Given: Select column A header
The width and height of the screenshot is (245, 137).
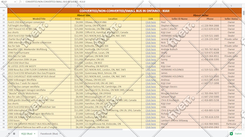Looking at the screenshot, I should pyautogui.click(x=39, y=6).
